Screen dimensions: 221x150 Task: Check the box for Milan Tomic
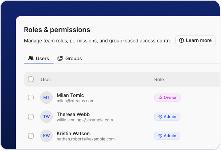[31, 98]
